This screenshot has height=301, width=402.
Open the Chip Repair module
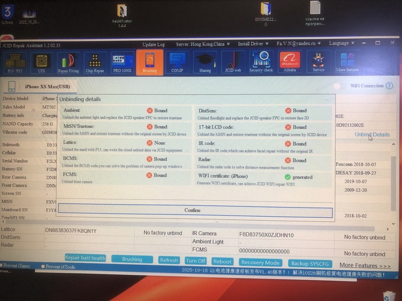[95, 62]
